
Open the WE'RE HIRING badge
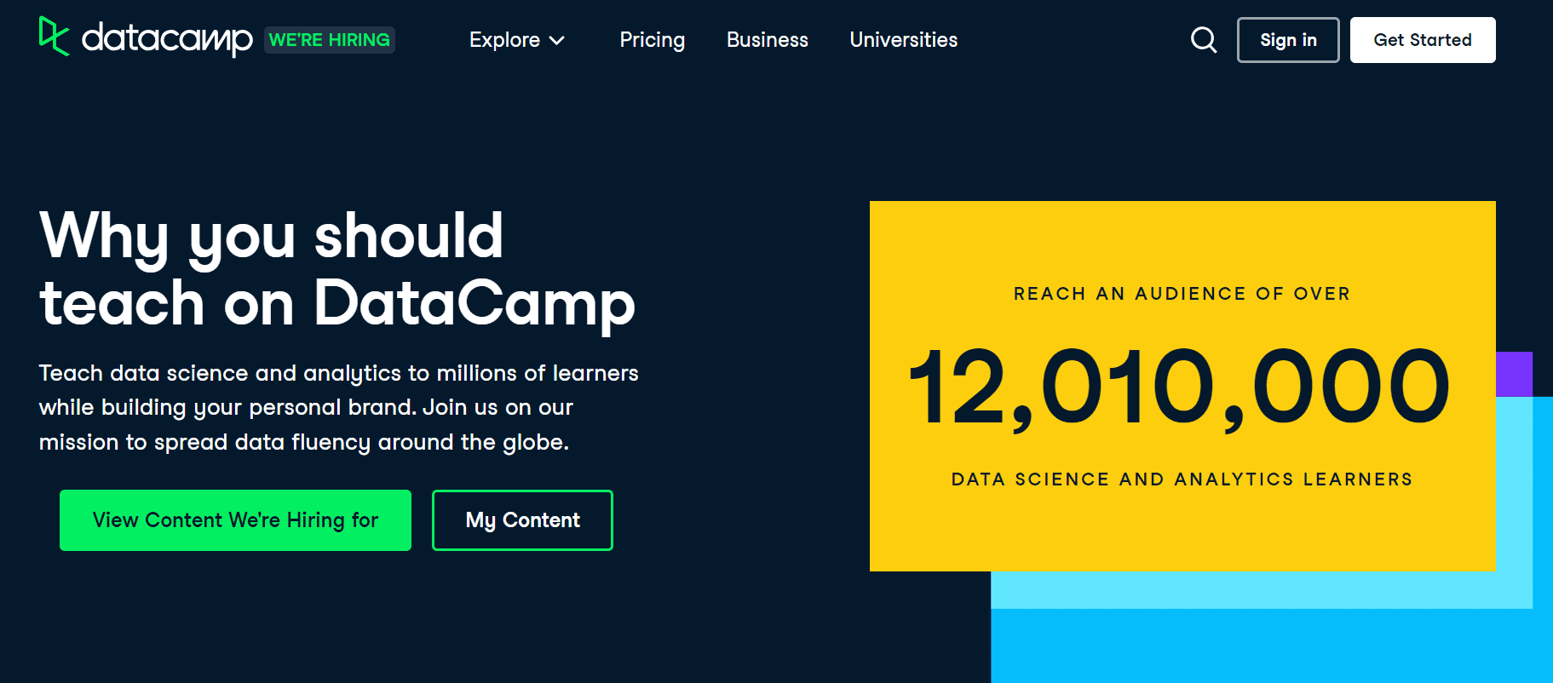[330, 40]
